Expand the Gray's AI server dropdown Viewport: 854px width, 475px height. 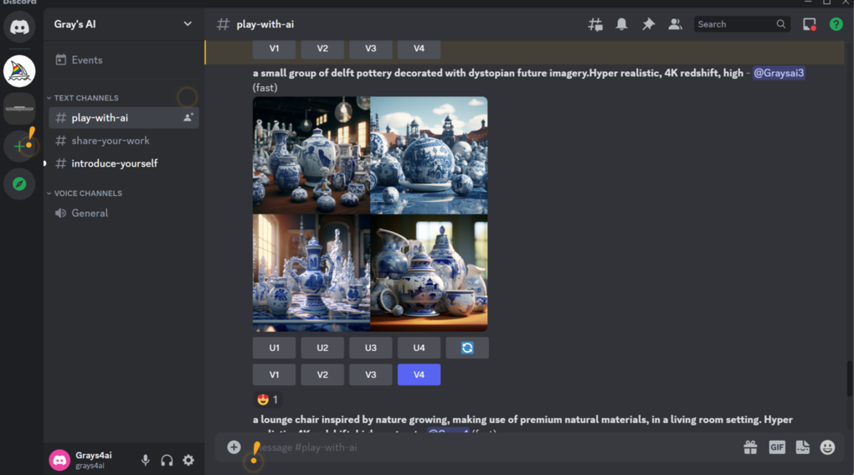188,24
